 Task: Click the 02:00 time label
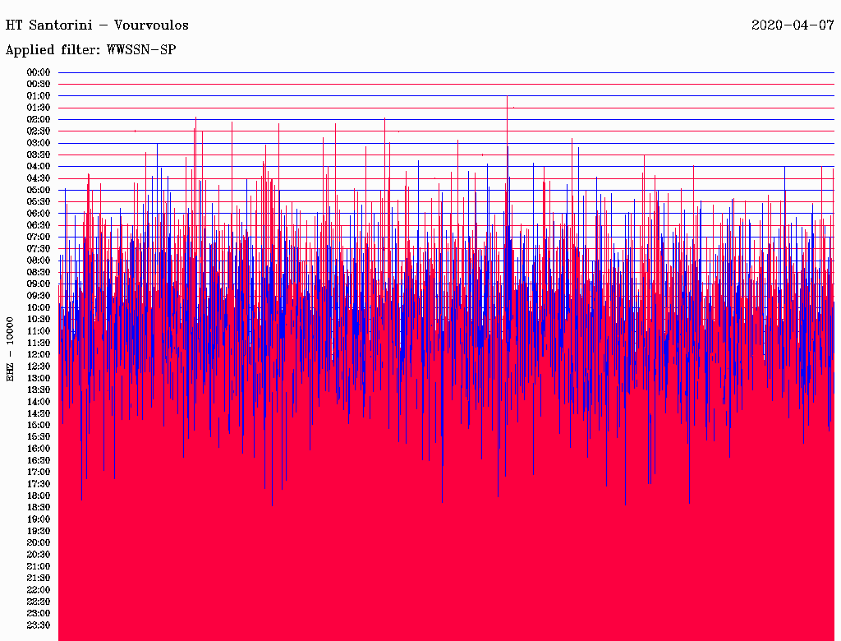pyautogui.click(x=39, y=120)
